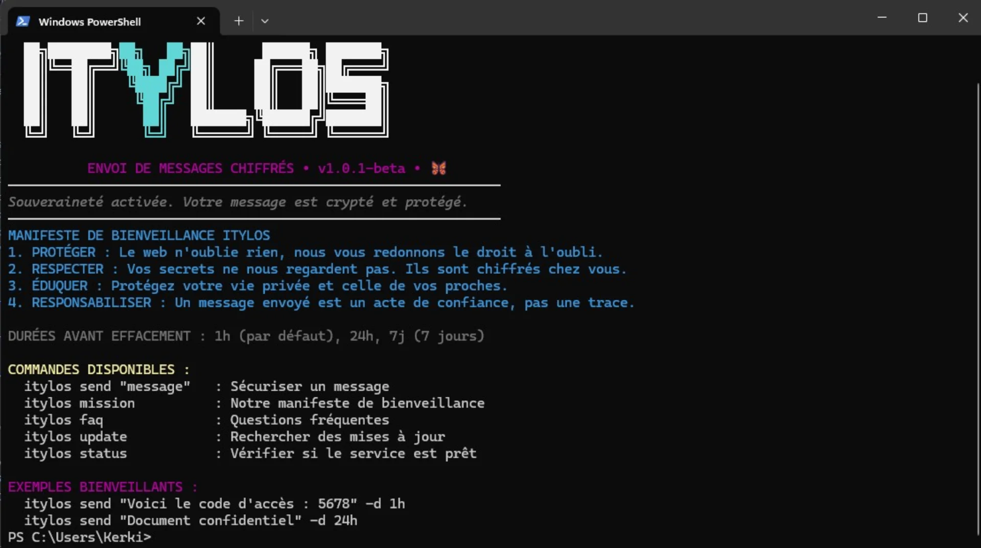This screenshot has width=981, height=548.
Task: Minimize the terminal window
Action: [x=882, y=18]
